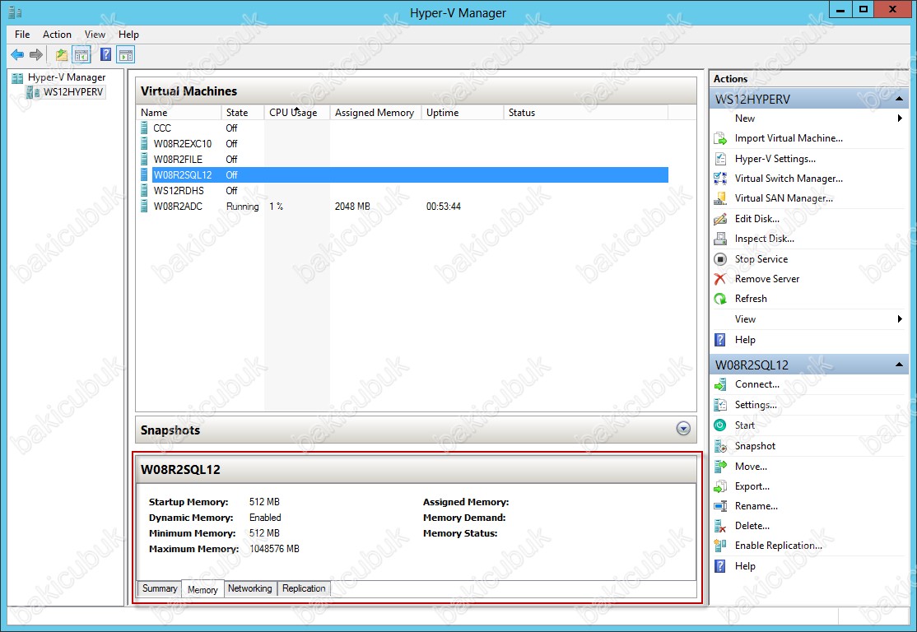
Task: Sort by the Status column header
Action: pos(585,112)
